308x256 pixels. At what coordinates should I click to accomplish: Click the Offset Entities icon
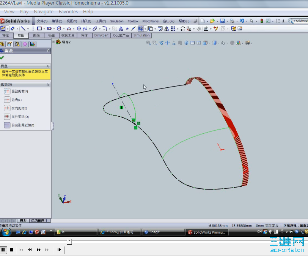tap(160, 29)
